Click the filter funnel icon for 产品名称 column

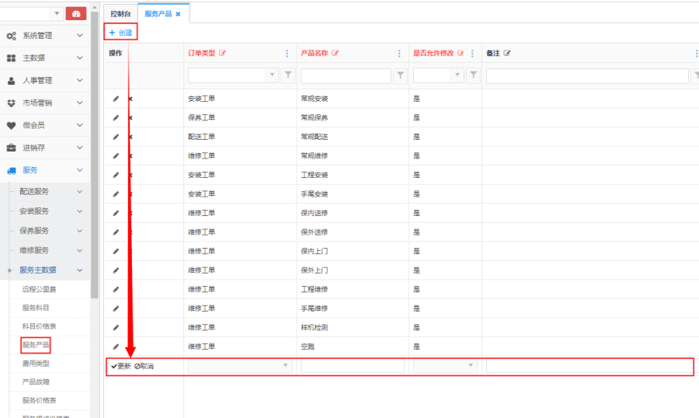click(x=400, y=75)
